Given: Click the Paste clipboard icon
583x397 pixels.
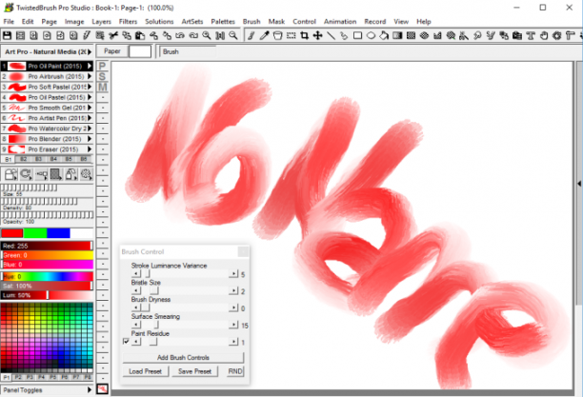Looking at the screenshot, I should click(x=140, y=35).
